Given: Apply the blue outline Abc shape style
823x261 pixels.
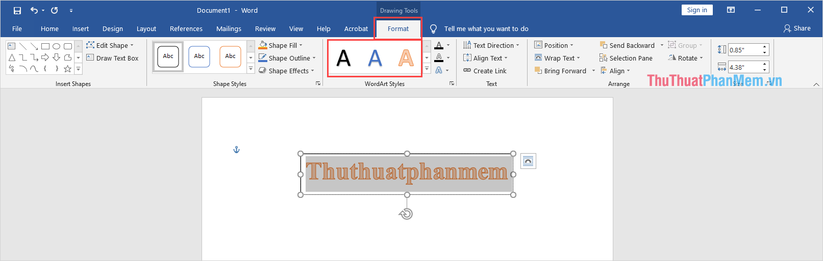Looking at the screenshot, I should pyautogui.click(x=199, y=56).
